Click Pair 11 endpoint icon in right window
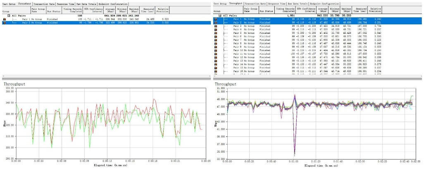424x169 pixels. [x=216, y=54]
